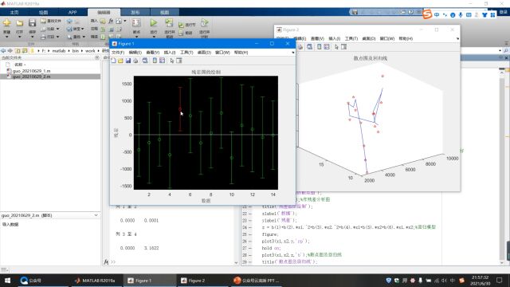Open the script details dropdown for guo_20210629_2.m

(96, 215)
